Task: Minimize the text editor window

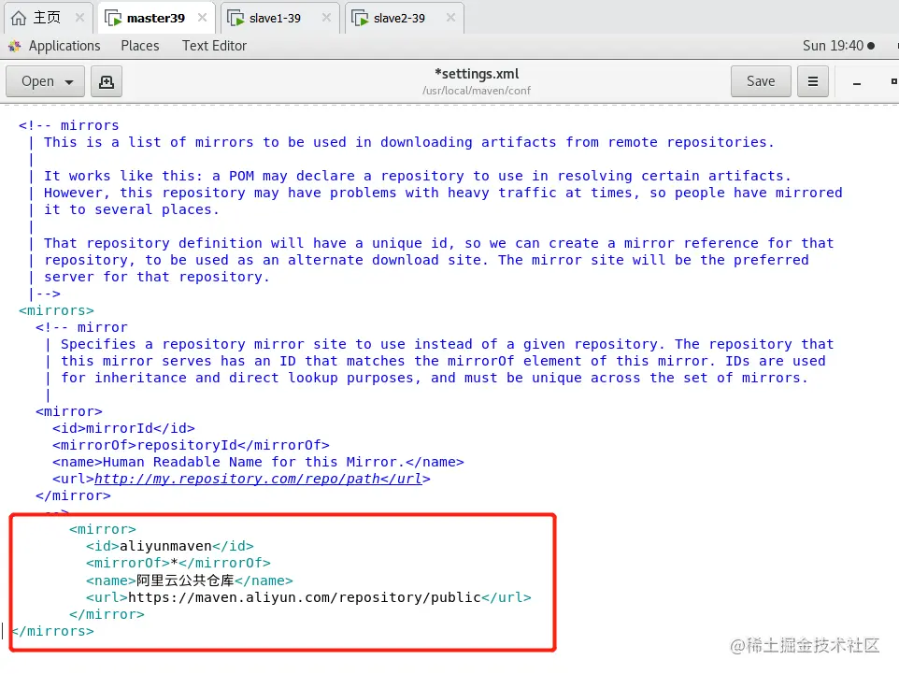Action: (857, 82)
